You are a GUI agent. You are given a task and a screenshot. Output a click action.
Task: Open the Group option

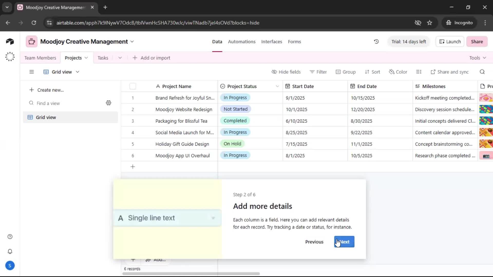[346, 72]
